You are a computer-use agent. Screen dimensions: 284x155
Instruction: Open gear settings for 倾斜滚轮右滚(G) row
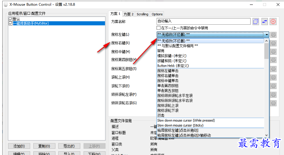coord(273,103)
